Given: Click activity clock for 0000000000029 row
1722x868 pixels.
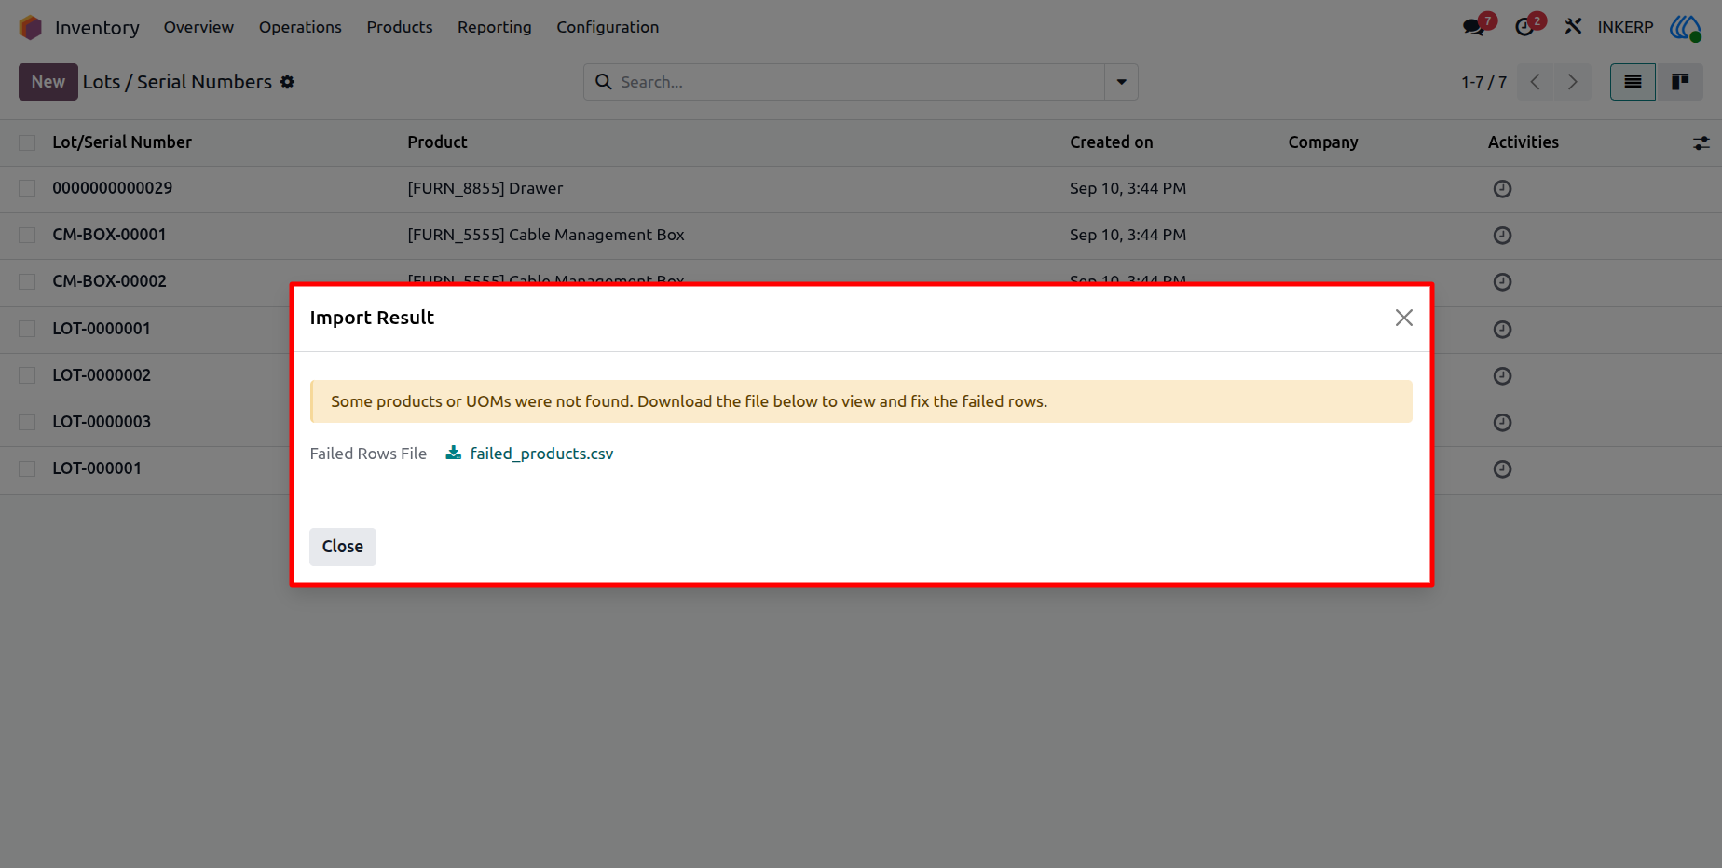Looking at the screenshot, I should point(1502,189).
